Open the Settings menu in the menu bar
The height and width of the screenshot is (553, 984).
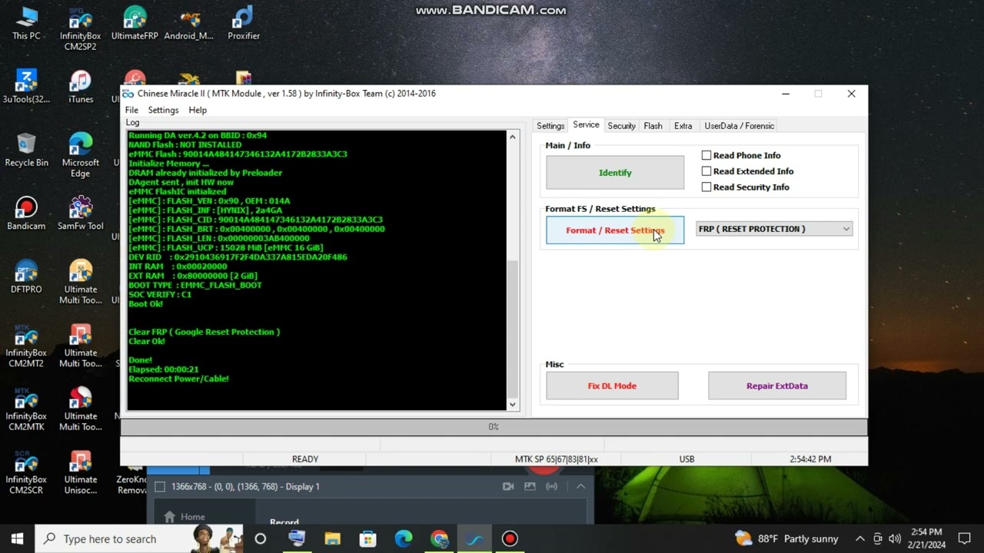click(163, 110)
